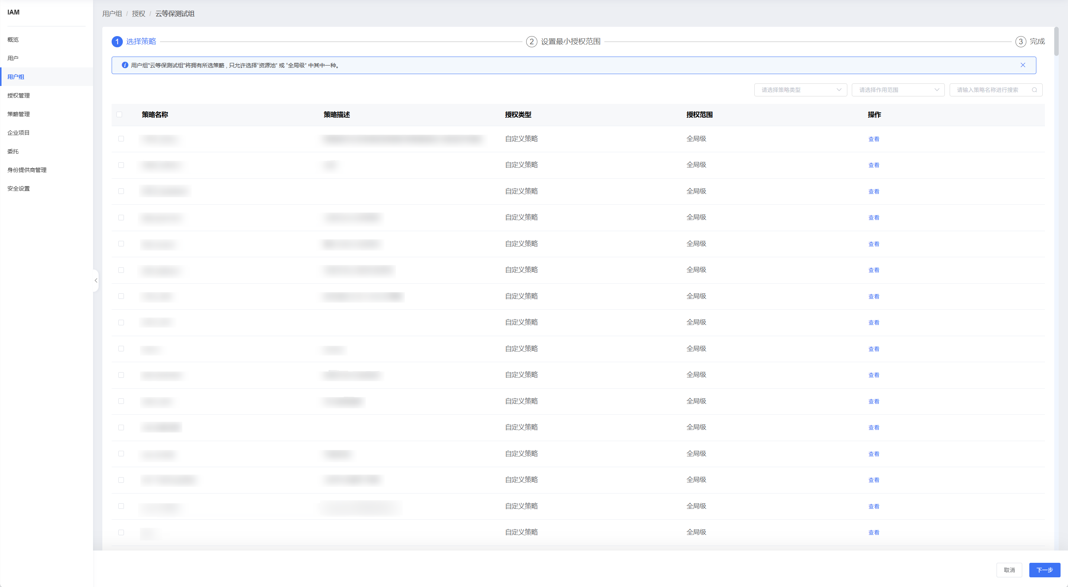The width and height of the screenshot is (1068, 587).
Task: Check the seventh policy row checkbox
Action: pyautogui.click(x=121, y=296)
